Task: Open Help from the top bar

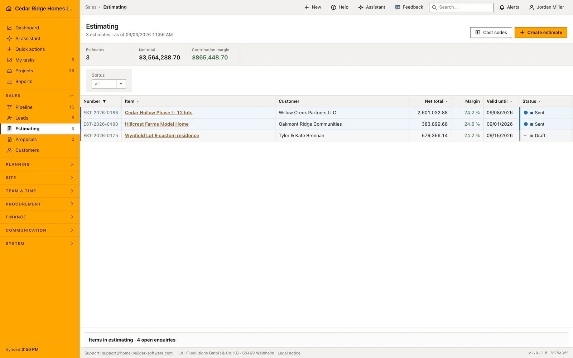Action: pos(340,7)
